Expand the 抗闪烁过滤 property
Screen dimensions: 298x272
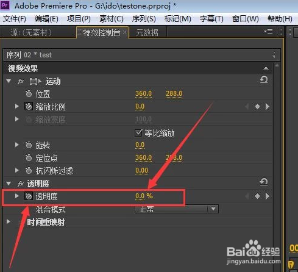click(x=17, y=170)
